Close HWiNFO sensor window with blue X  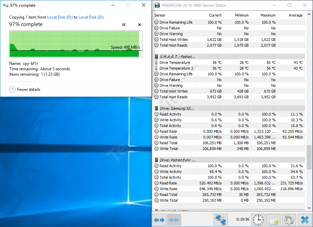tap(305, 220)
